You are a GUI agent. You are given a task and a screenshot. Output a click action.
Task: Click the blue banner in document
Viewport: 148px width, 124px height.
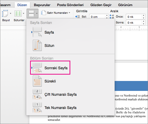pyautogui.click(x=131, y=86)
